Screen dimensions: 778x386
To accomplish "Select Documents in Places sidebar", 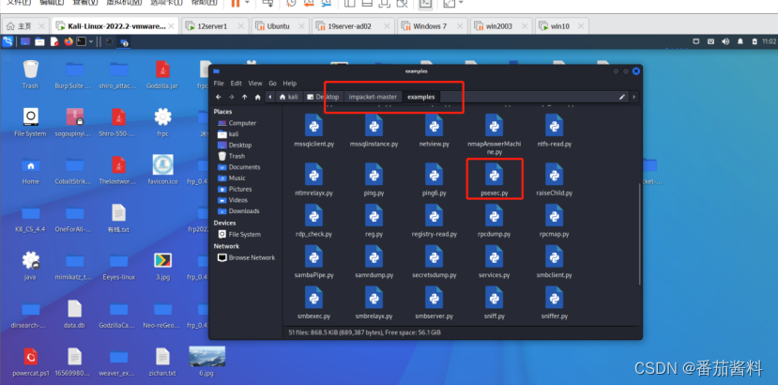I will [x=236, y=167].
